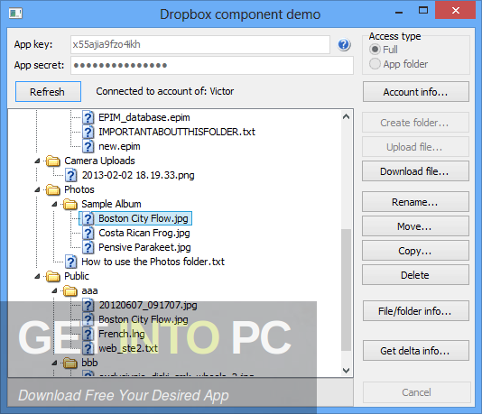Select the Full access type radio button
The width and height of the screenshot is (482, 414).
[x=375, y=50]
